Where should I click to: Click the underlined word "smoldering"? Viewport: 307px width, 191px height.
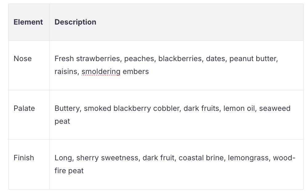[x=101, y=72]
